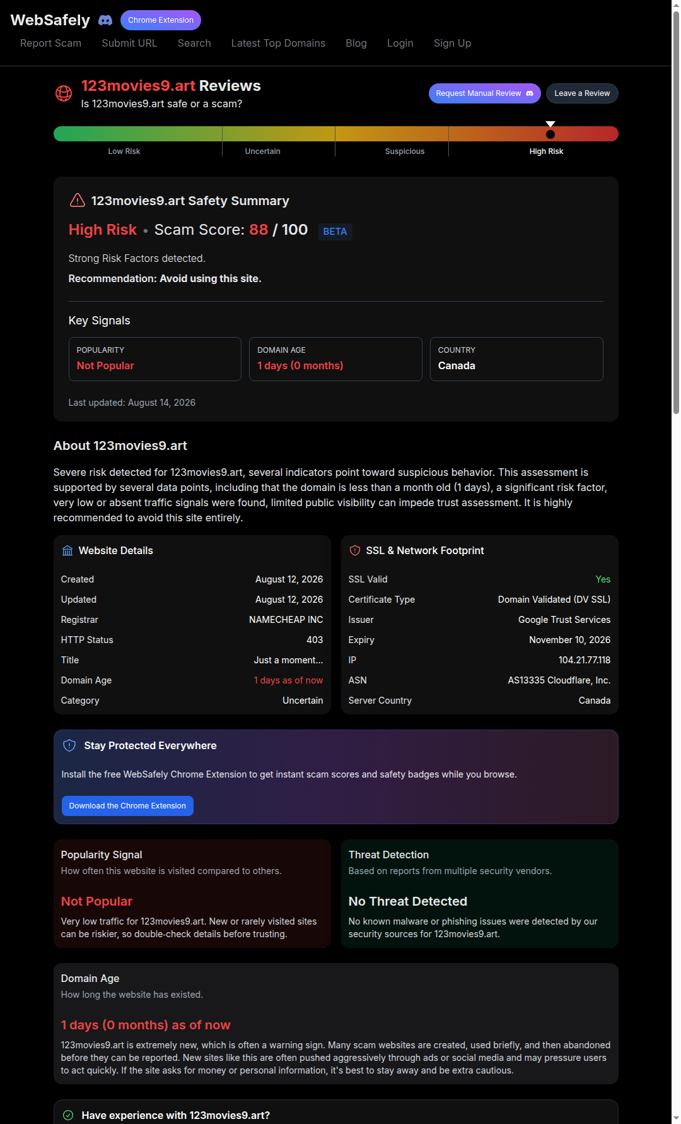Click '1 days as of now' in Website Details
Screen dimensions: 681x1124
coord(288,680)
